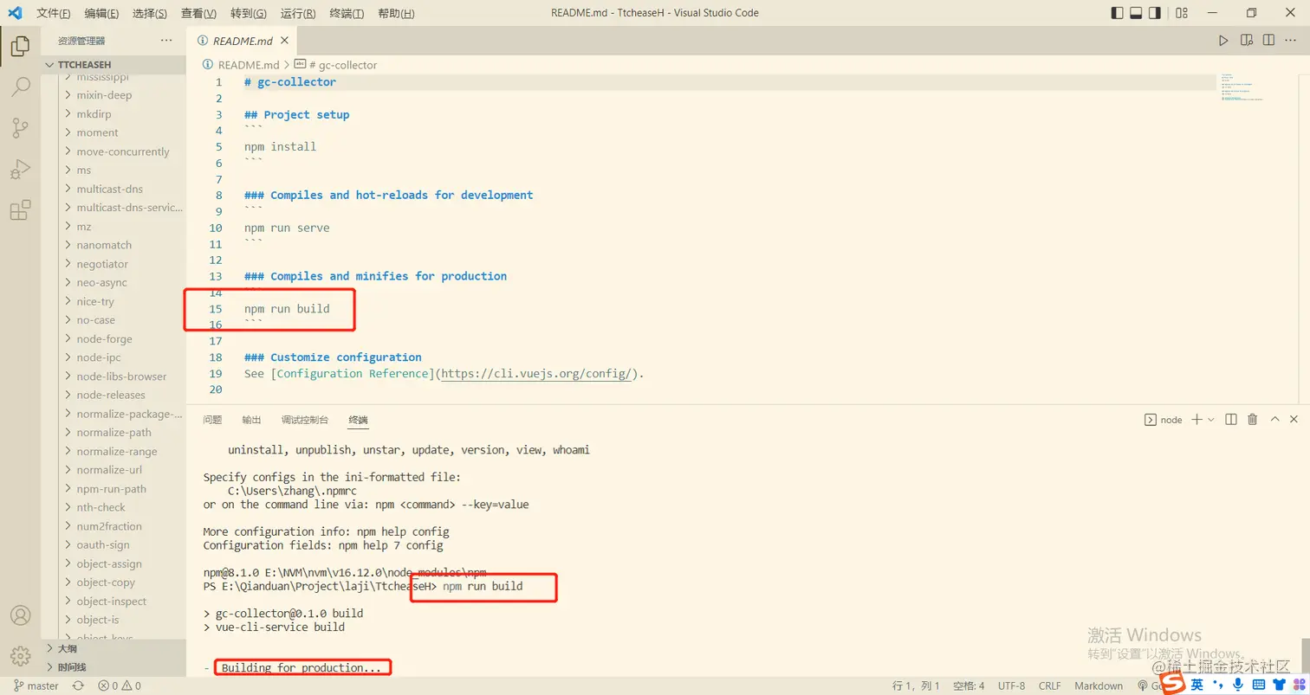This screenshot has width=1310, height=695.
Task: Switch to the 调试控制台 tab
Action: (305, 420)
